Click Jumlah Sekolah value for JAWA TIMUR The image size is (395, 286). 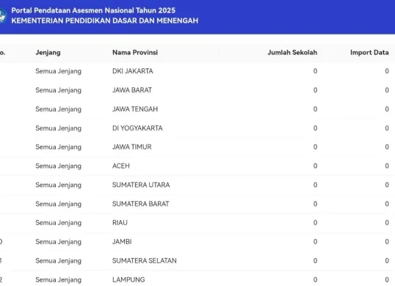pyautogui.click(x=315, y=147)
